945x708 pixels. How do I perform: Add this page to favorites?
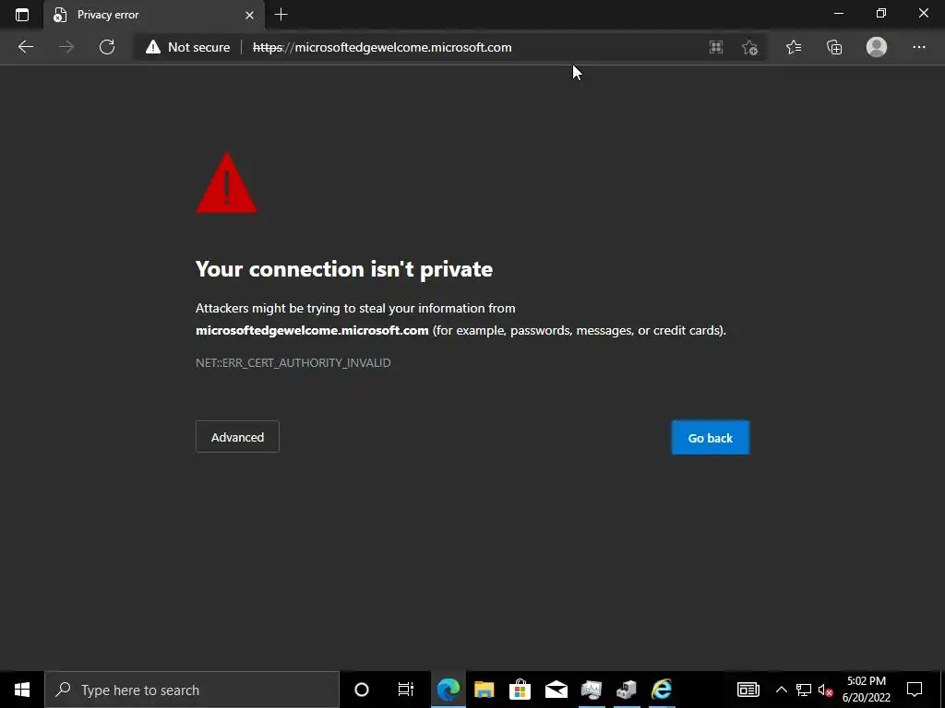(x=749, y=48)
